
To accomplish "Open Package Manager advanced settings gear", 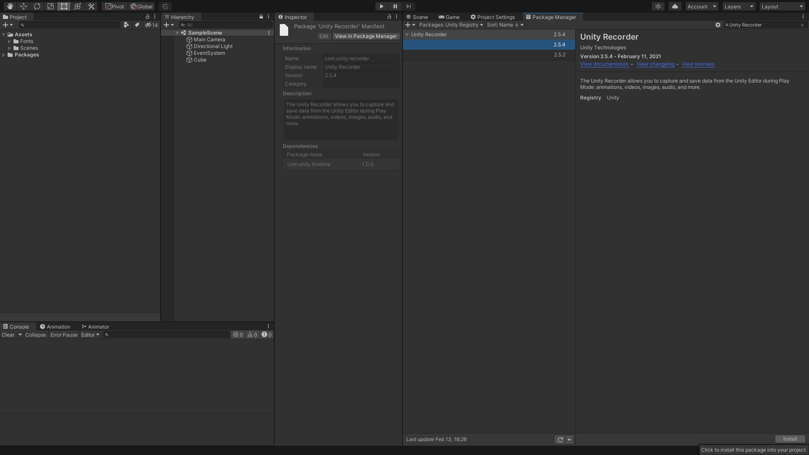I will pos(718,25).
